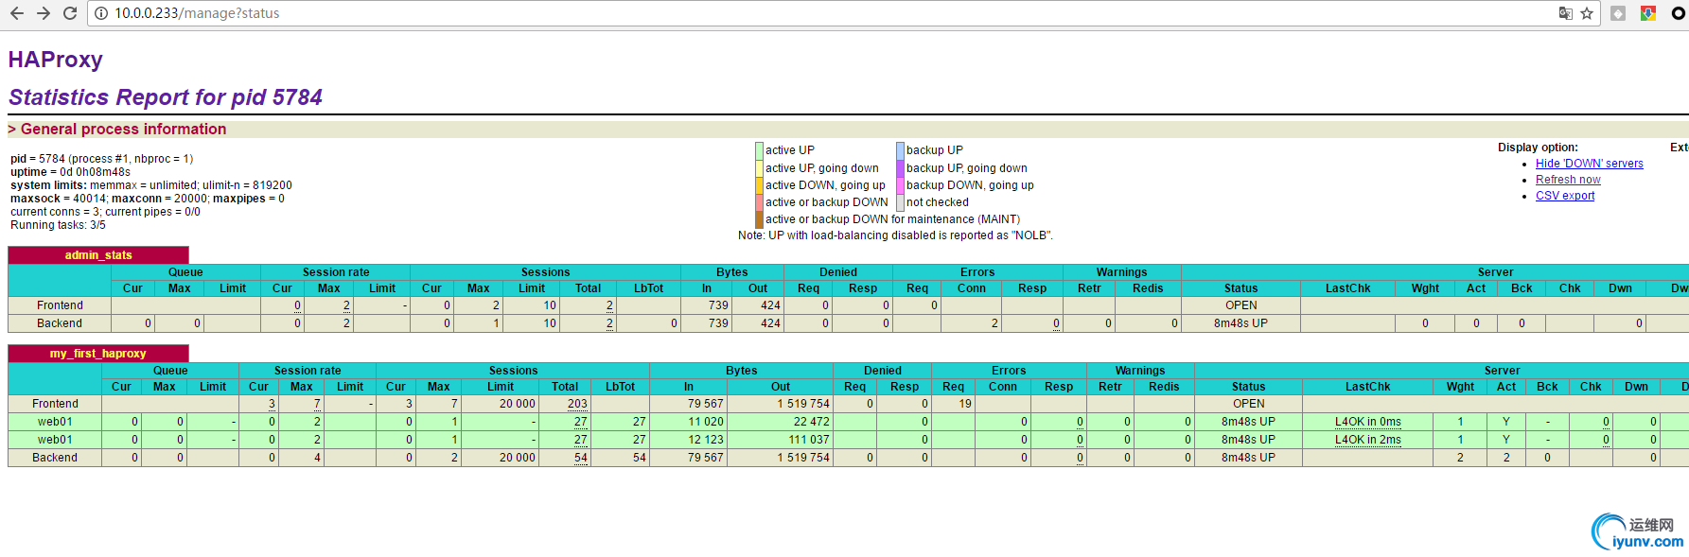Go back with the browser back arrow

[x=17, y=13]
